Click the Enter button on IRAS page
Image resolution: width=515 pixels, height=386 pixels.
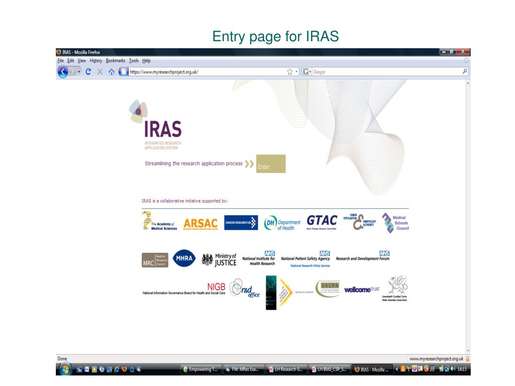tap(271, 163)
